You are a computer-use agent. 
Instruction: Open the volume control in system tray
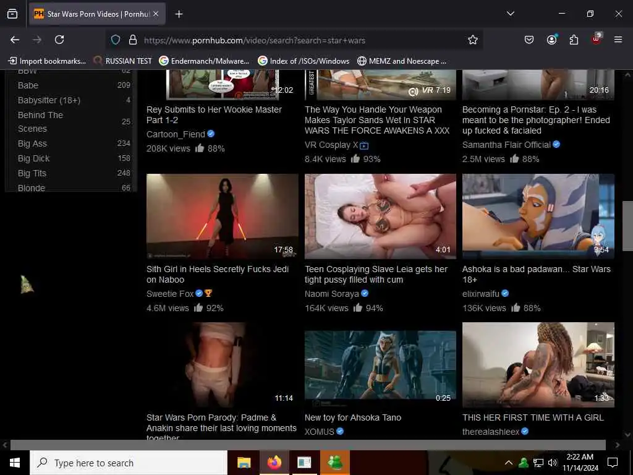pos(553,463)
